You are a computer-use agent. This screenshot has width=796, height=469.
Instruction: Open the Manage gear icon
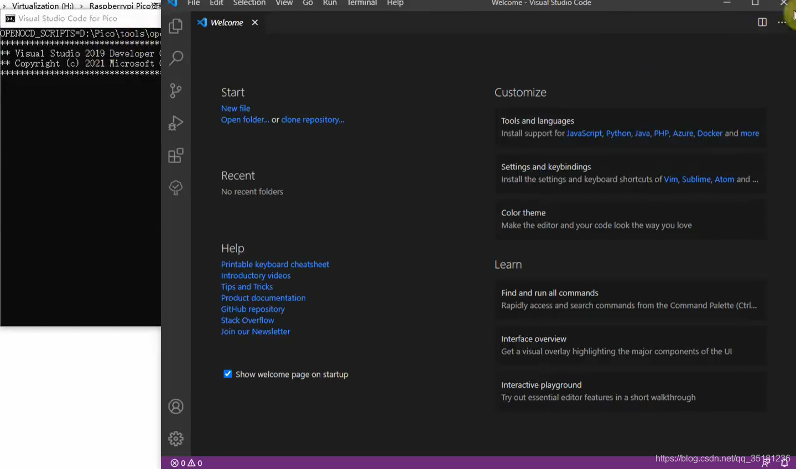point(176,439)
